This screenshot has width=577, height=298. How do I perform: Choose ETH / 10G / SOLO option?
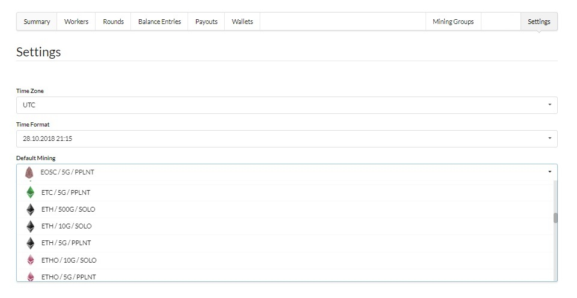pos(285,227)
